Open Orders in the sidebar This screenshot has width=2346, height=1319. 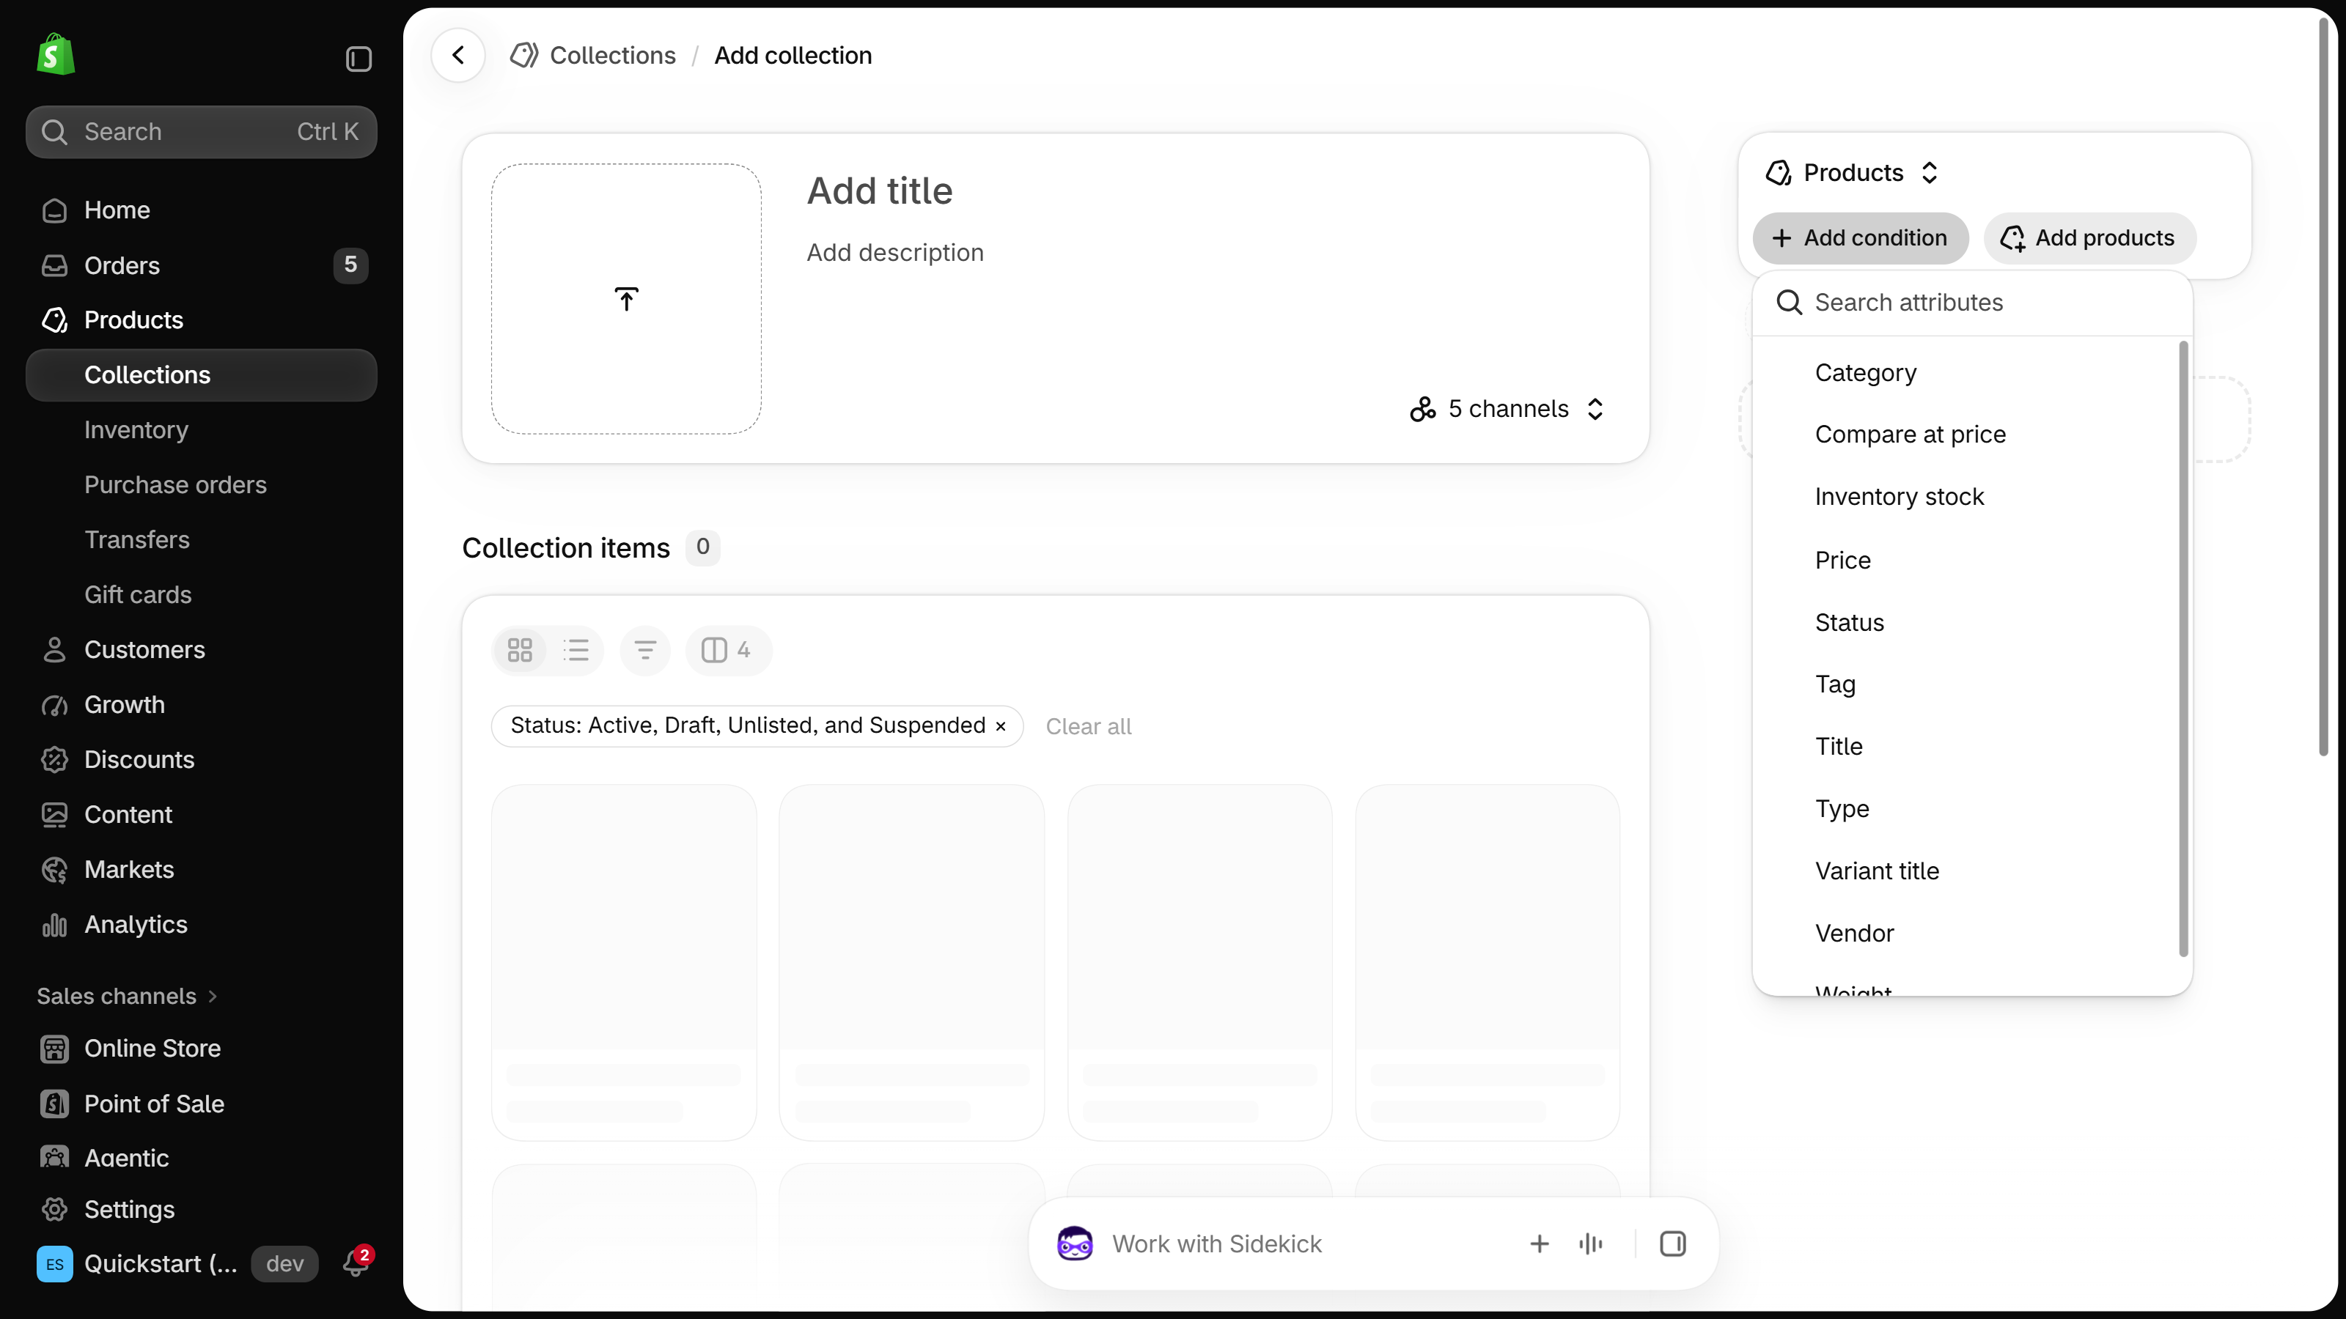202,266
